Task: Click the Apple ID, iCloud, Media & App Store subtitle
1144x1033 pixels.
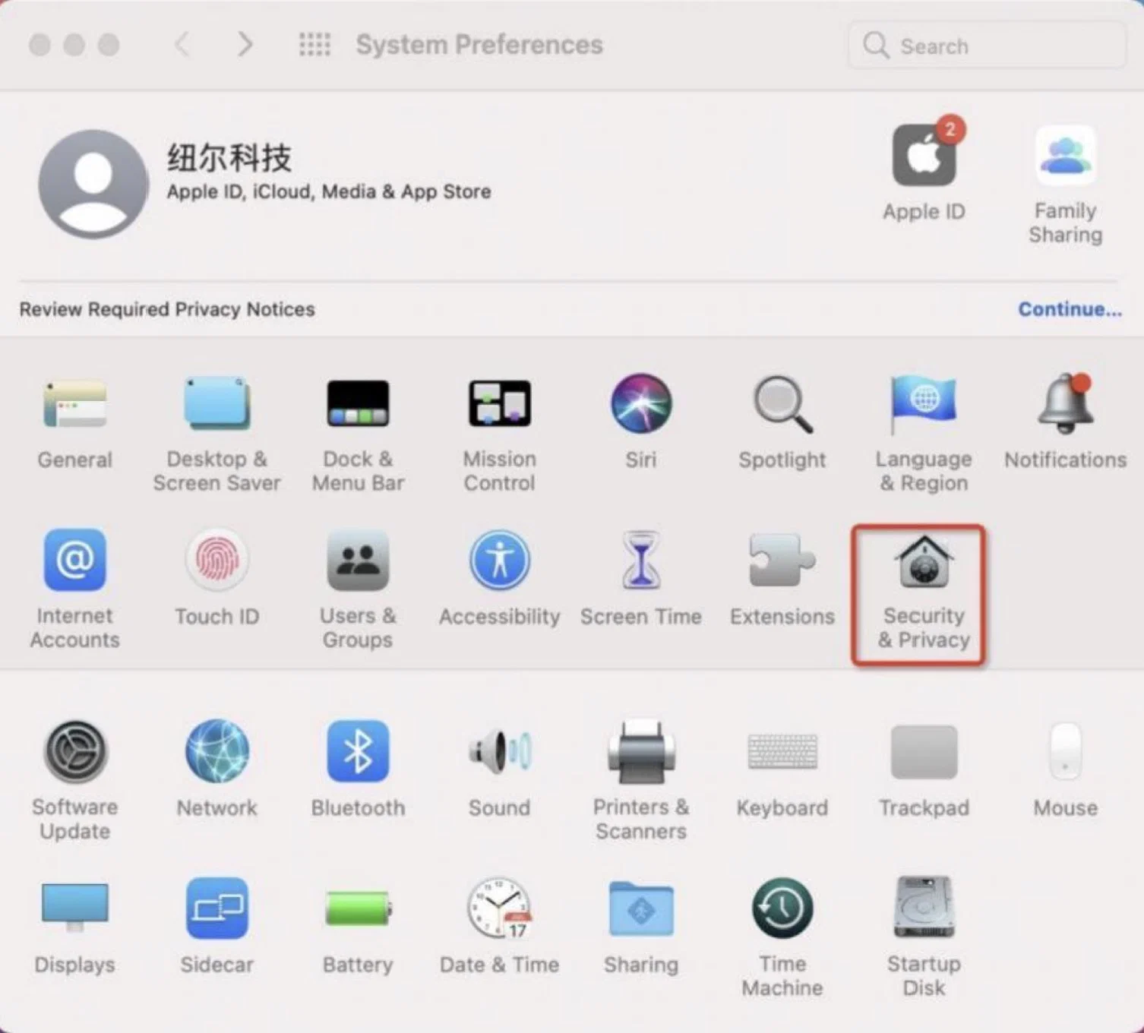Action: click(x=329, y=191)
